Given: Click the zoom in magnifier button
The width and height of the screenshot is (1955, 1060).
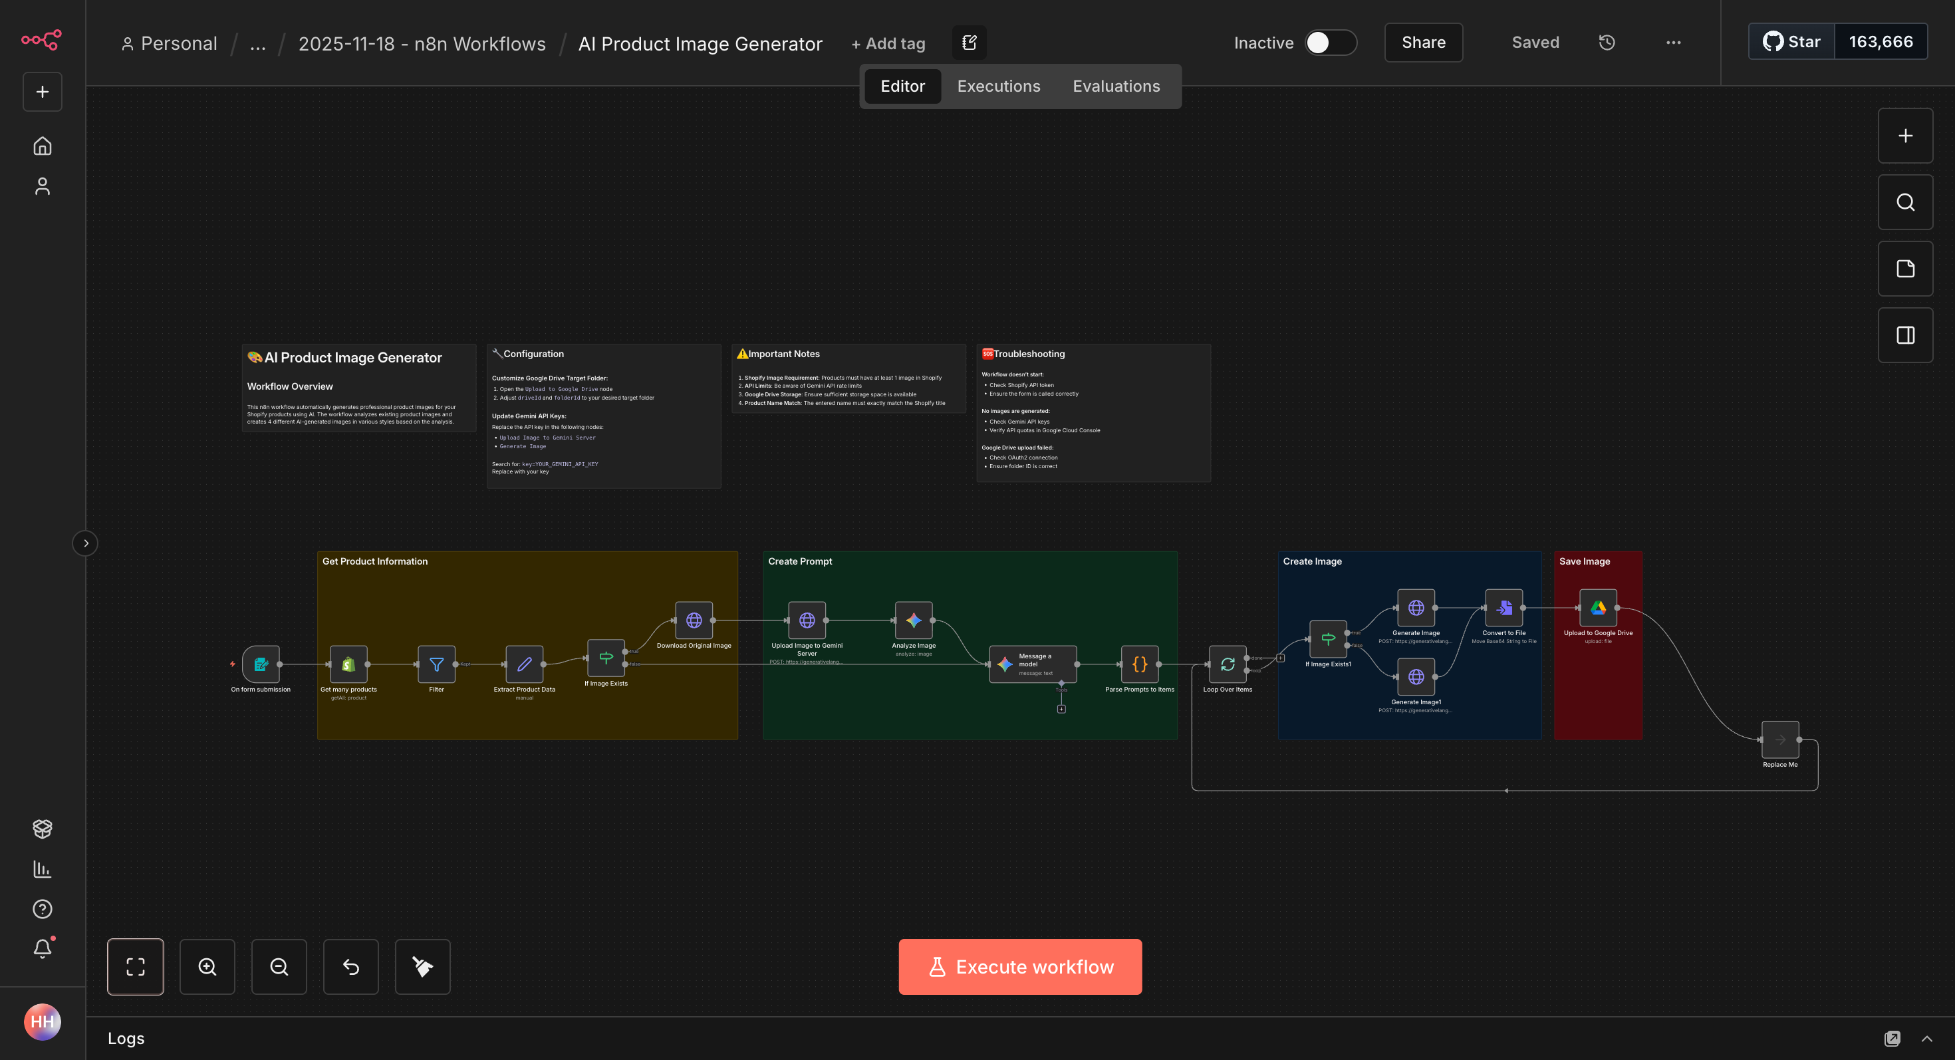Looking at the screenshot, I should (x=207, y=967).
